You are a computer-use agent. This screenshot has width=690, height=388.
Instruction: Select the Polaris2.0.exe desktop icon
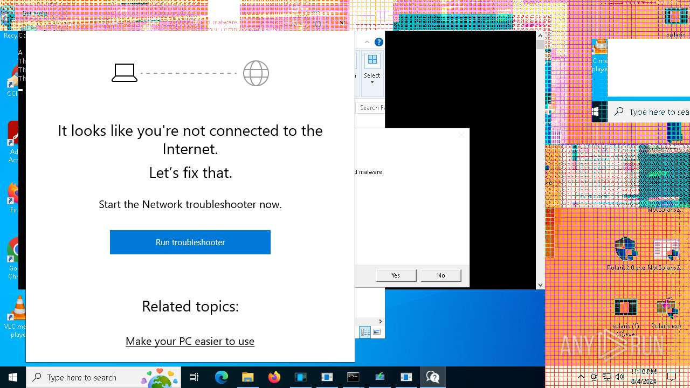pyautogui.click(x=625, y=254)
